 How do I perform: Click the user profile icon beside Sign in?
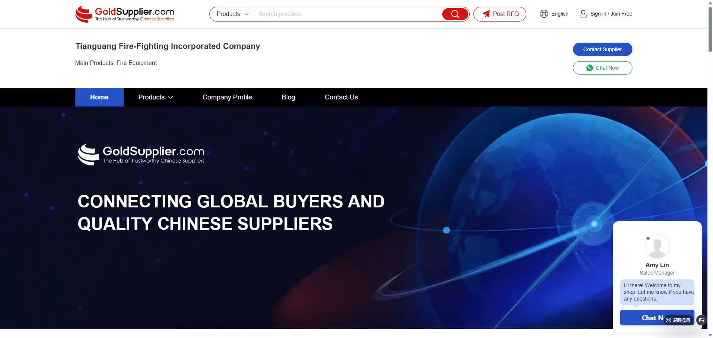583,14
